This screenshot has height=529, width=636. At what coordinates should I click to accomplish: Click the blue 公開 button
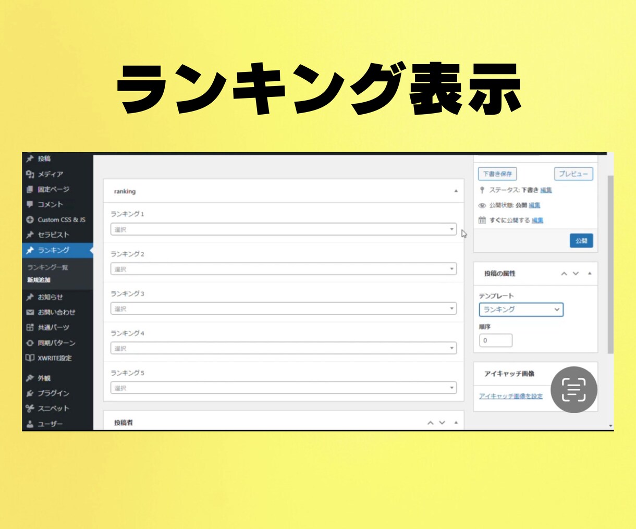(581, 241)
